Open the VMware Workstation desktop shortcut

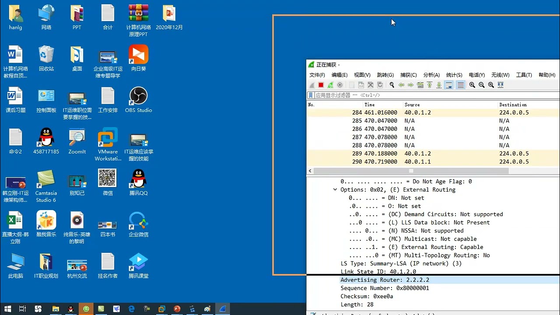tap(108, 145)
